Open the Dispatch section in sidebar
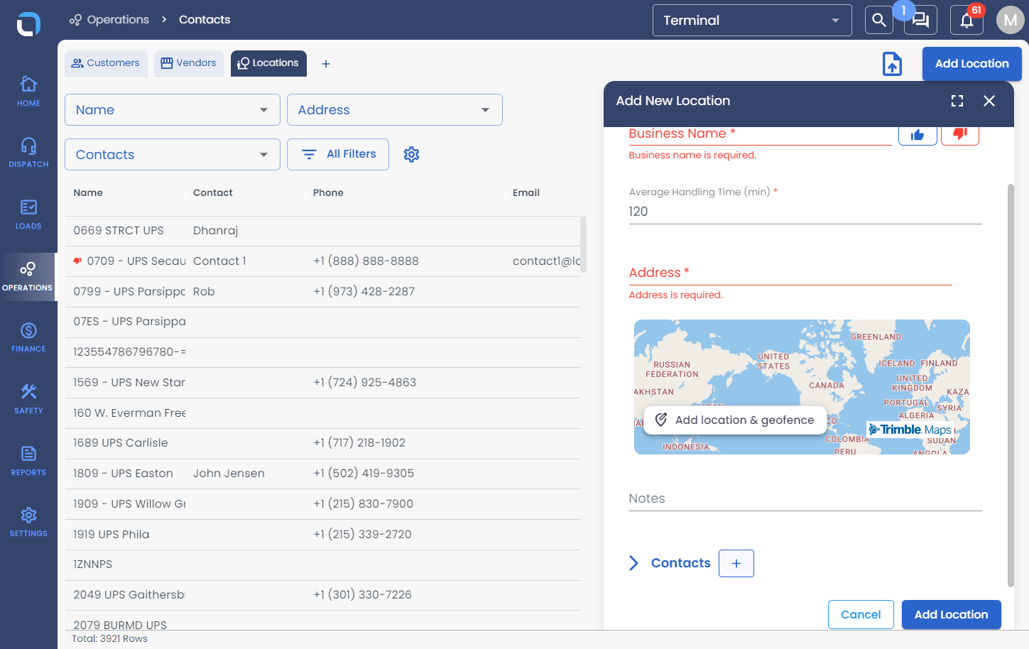Viewport: 1029px width, 649px height. [28, 153]
